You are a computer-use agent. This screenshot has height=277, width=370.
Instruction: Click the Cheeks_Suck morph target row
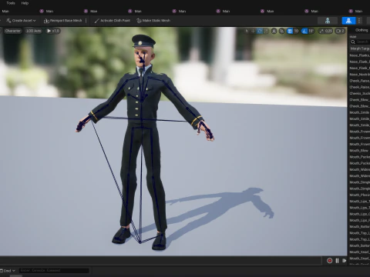click(x=359, y=93)
